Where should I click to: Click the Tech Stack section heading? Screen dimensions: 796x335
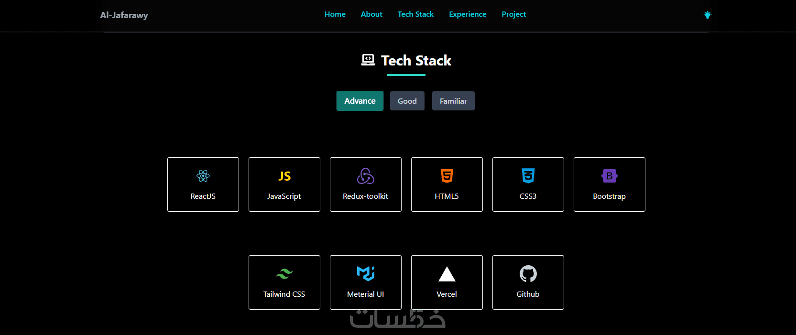tap(416, 61)
